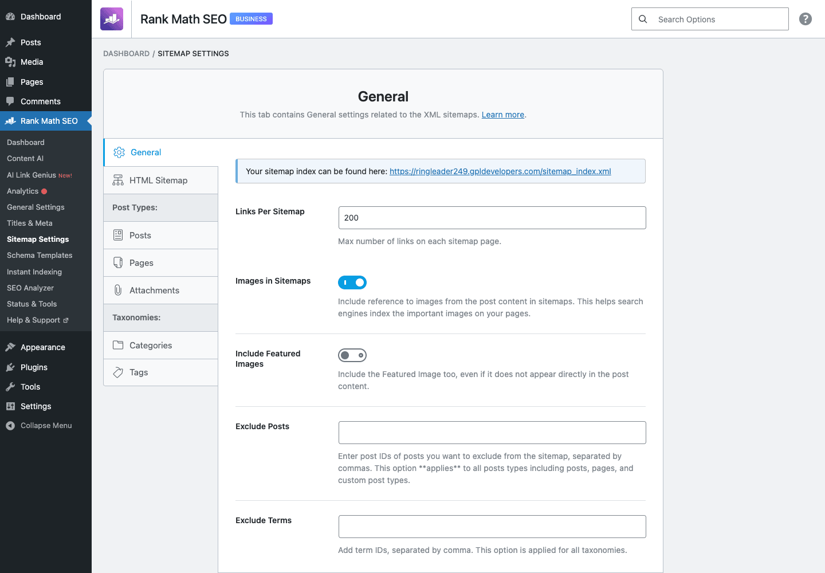Click the Appearance brush icon

tap(10, 347)
